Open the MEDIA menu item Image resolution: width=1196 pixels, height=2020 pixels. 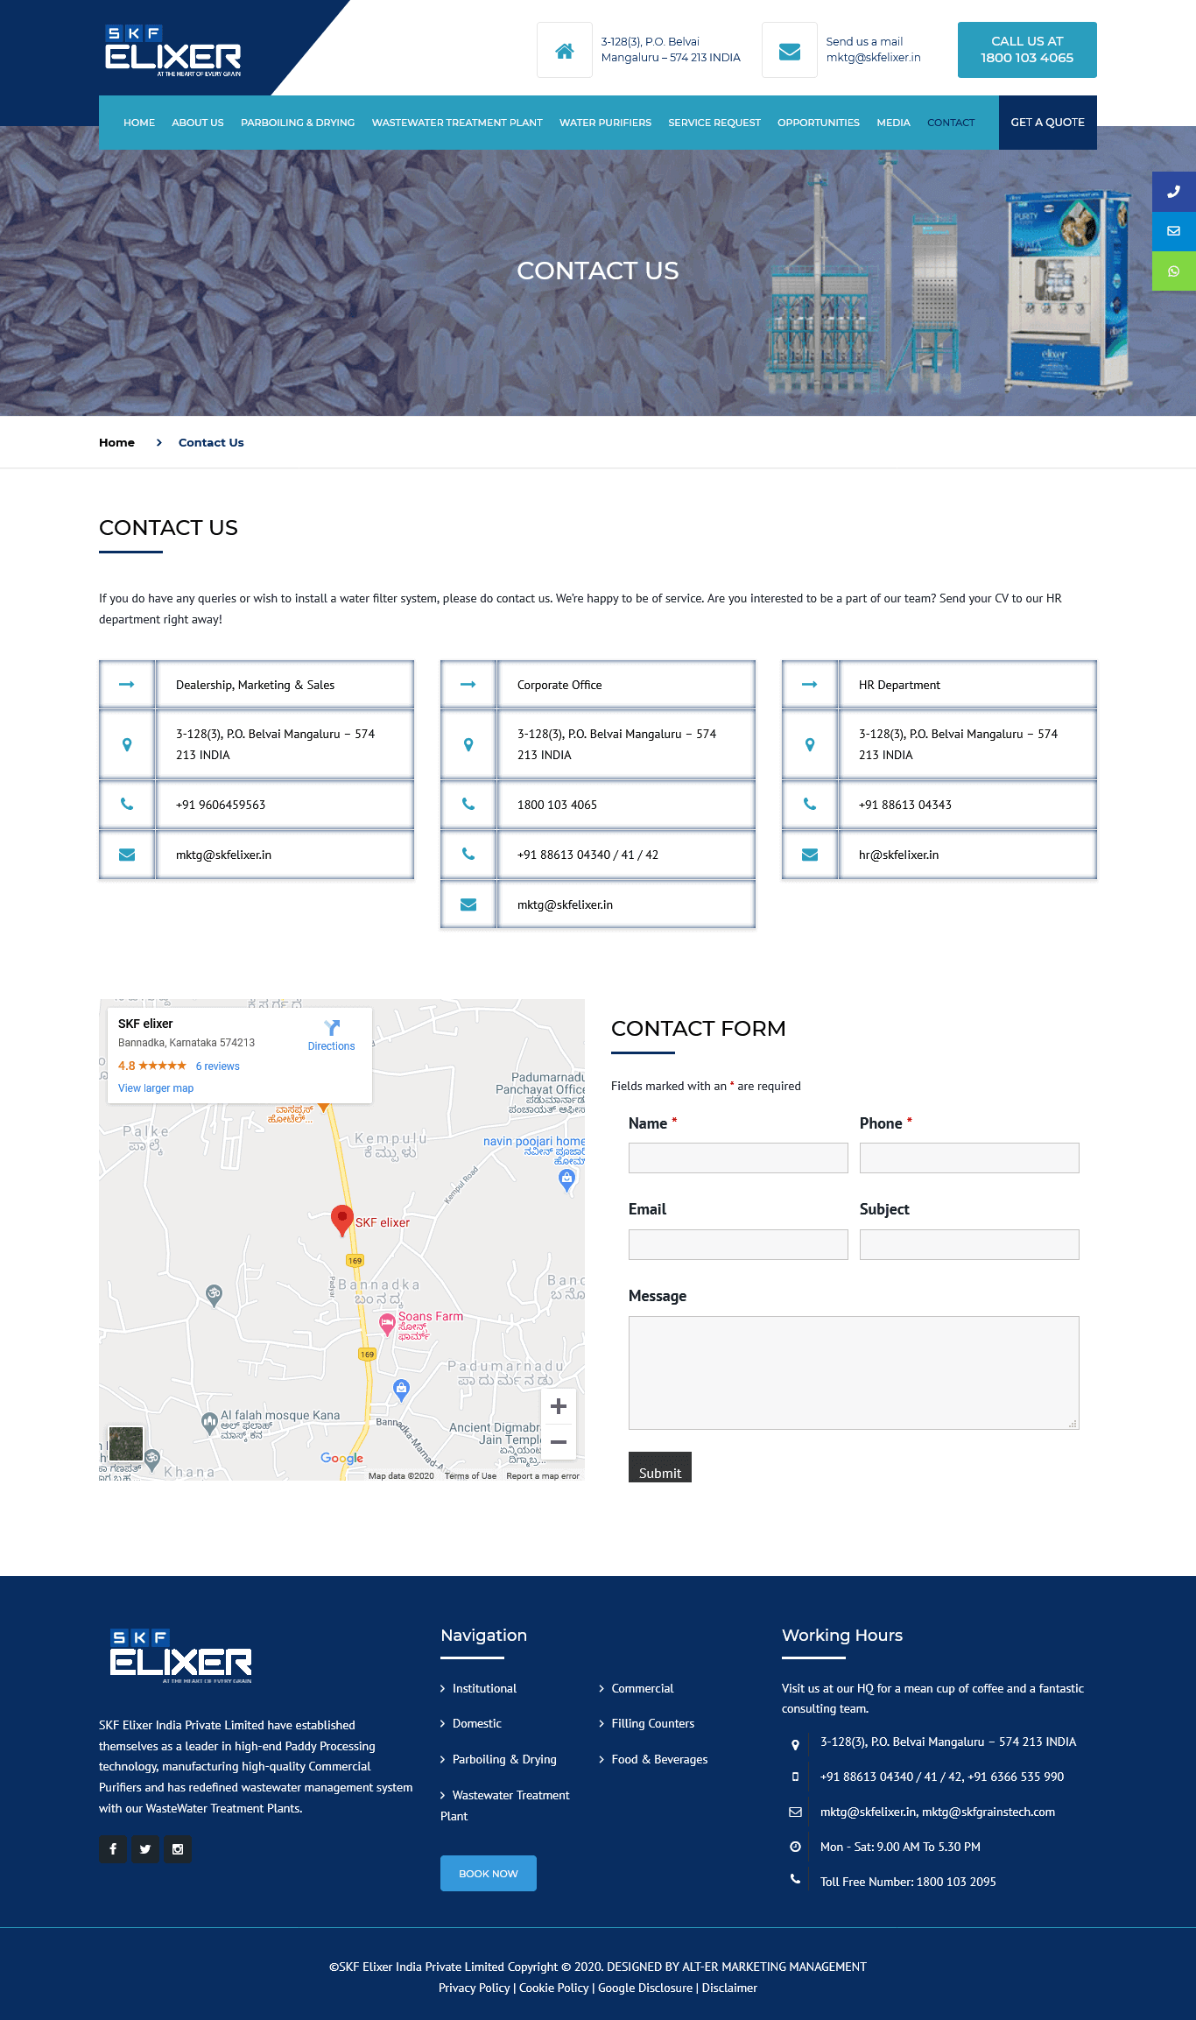pos(893,123)
